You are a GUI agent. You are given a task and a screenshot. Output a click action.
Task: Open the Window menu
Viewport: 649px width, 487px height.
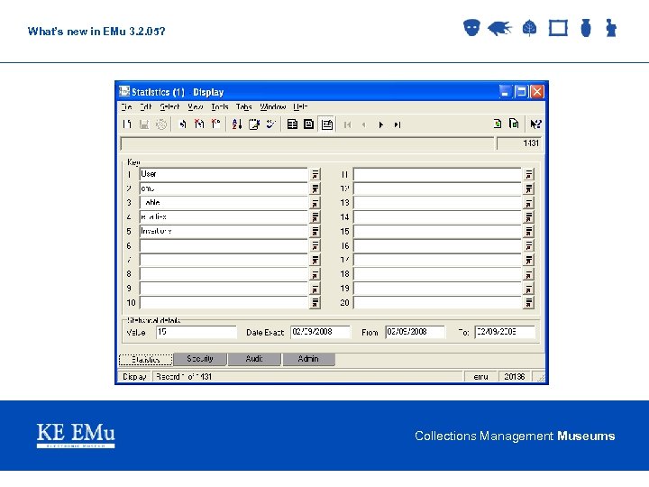[273, 106]
